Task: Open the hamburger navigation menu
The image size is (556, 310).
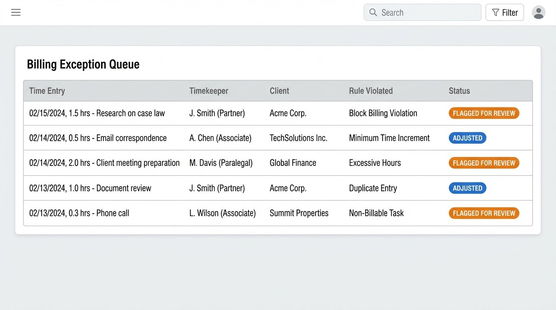Action: click(x=16, y=12)
